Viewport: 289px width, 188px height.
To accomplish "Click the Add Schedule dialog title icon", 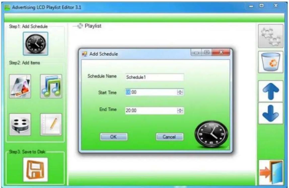I will 85,54.
